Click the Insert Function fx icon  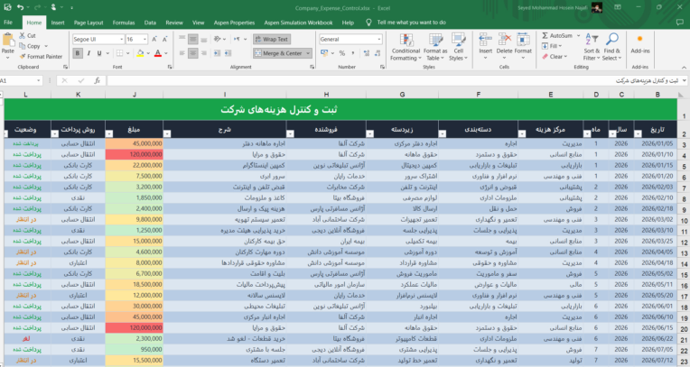98,80
